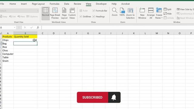Select the Quantity Sold header cell

pyautogui.click(x=25, y=37)
